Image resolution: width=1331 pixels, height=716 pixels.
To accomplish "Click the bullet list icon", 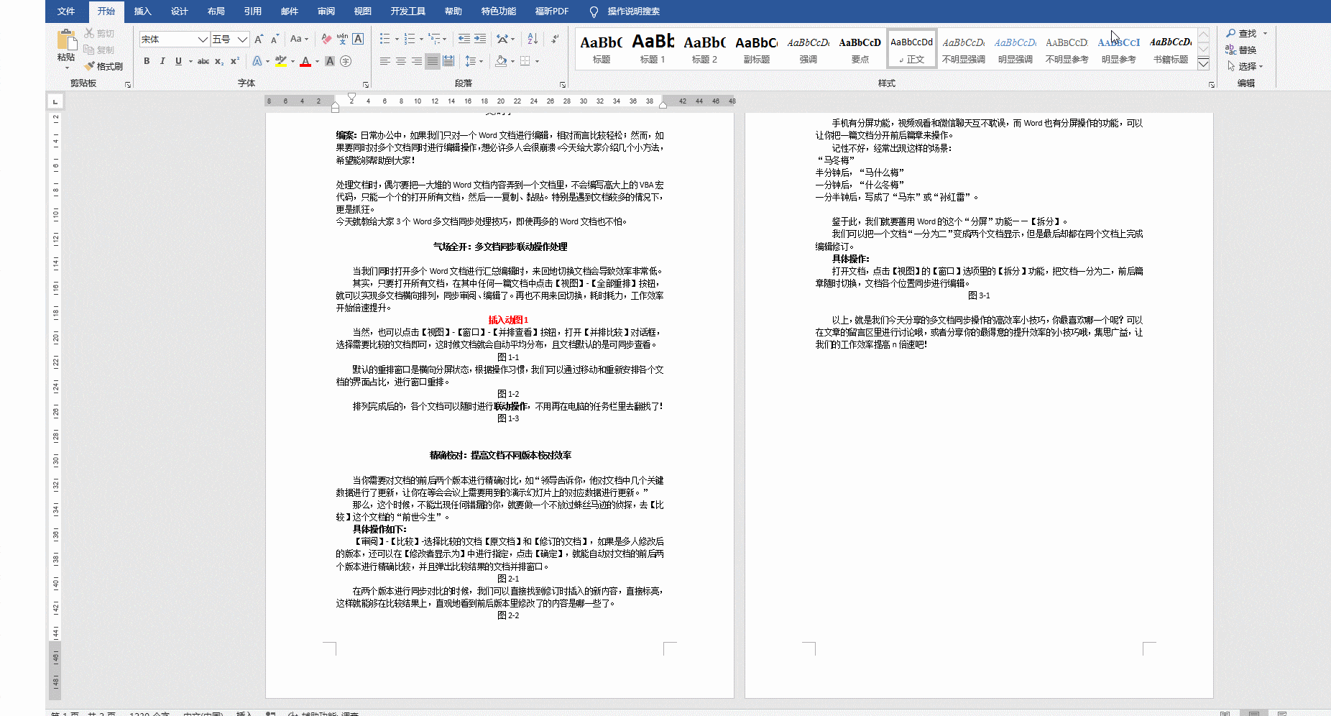I will (x=385, y=39).
